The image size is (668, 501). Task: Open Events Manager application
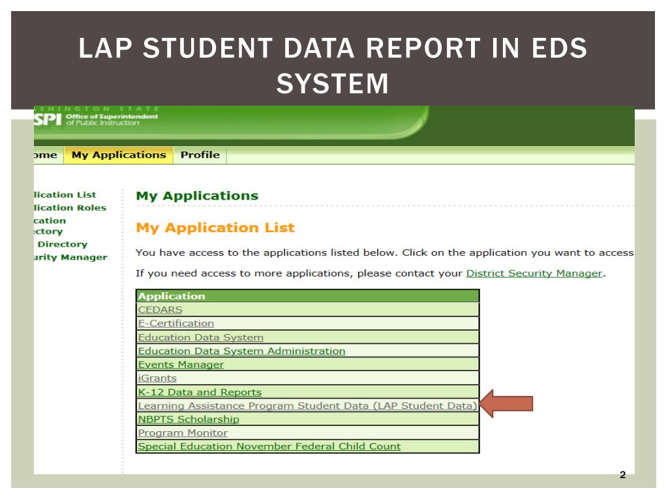click(181, 364)
